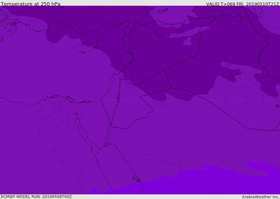The width and height of the screenshot is (280, 199).
Task: Click Lake Tharthar in Iraq
Action: coord(227,61)
